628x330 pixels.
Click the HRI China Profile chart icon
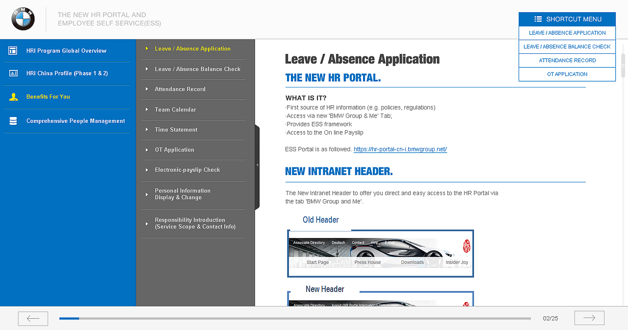[13, 73]
